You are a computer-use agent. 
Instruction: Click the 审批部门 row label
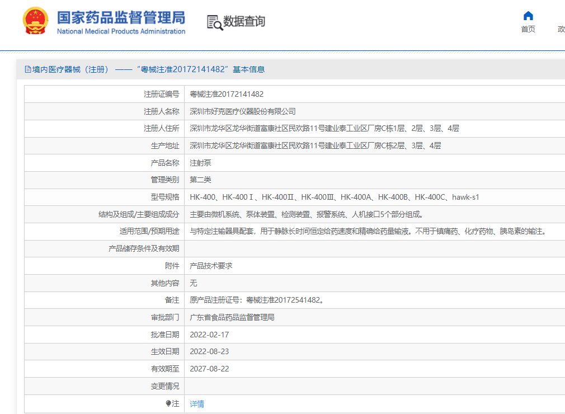165,317
